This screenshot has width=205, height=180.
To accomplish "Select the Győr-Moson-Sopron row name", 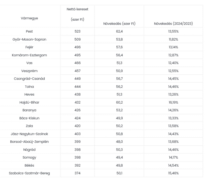I will (29, 39).
